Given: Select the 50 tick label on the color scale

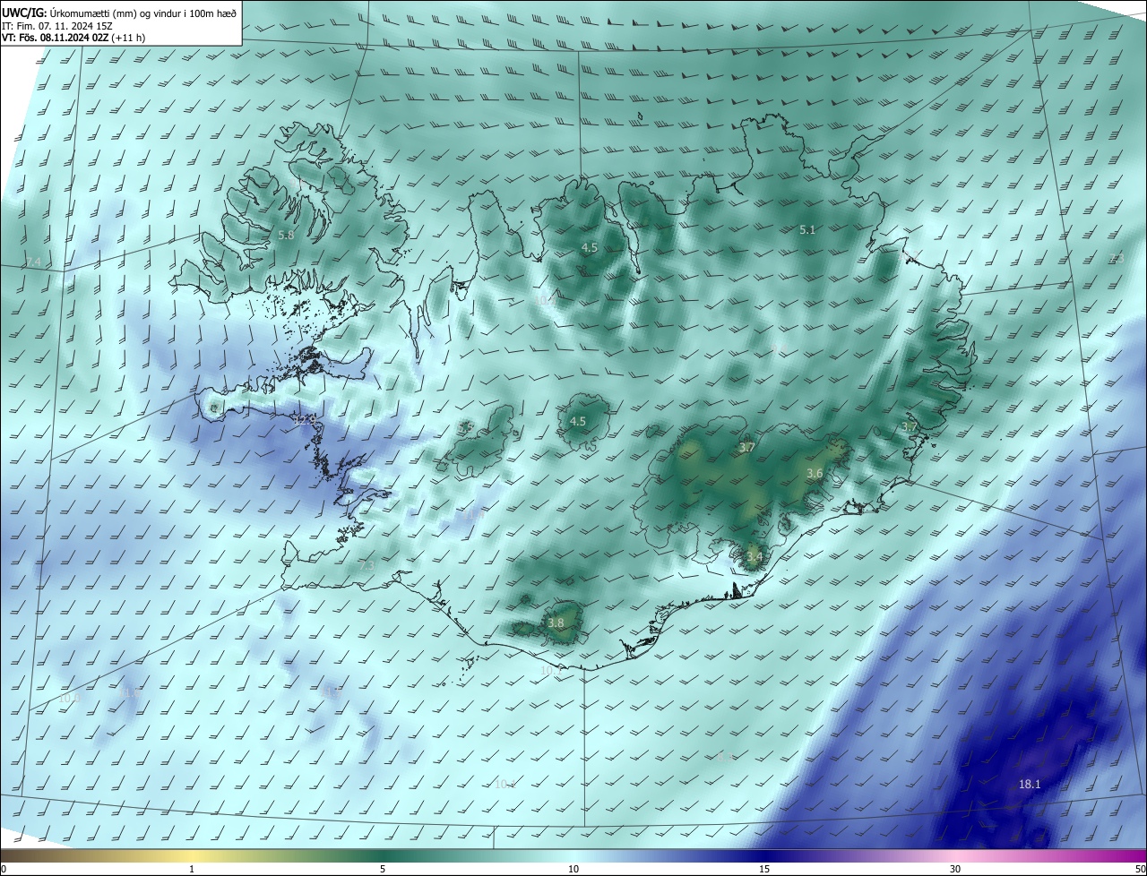Looking at the screenshot, I should 1140,869.
